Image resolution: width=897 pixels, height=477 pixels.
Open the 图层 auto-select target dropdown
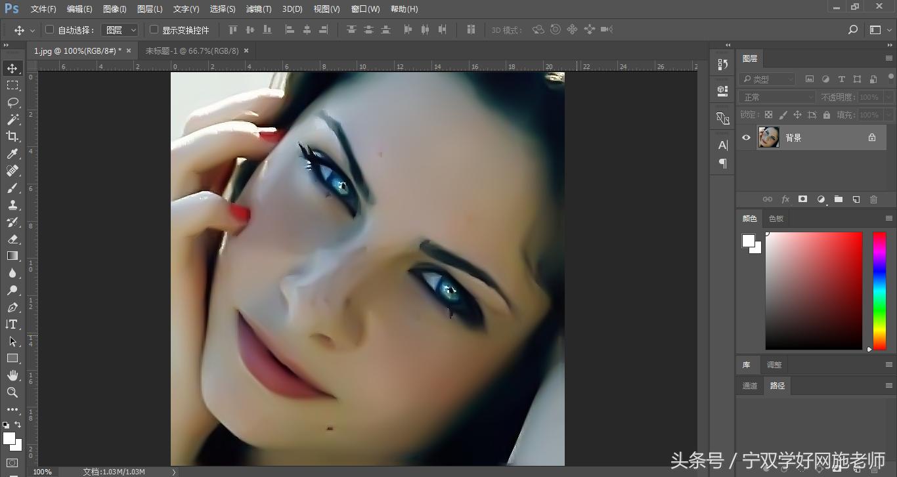[120, 30]
